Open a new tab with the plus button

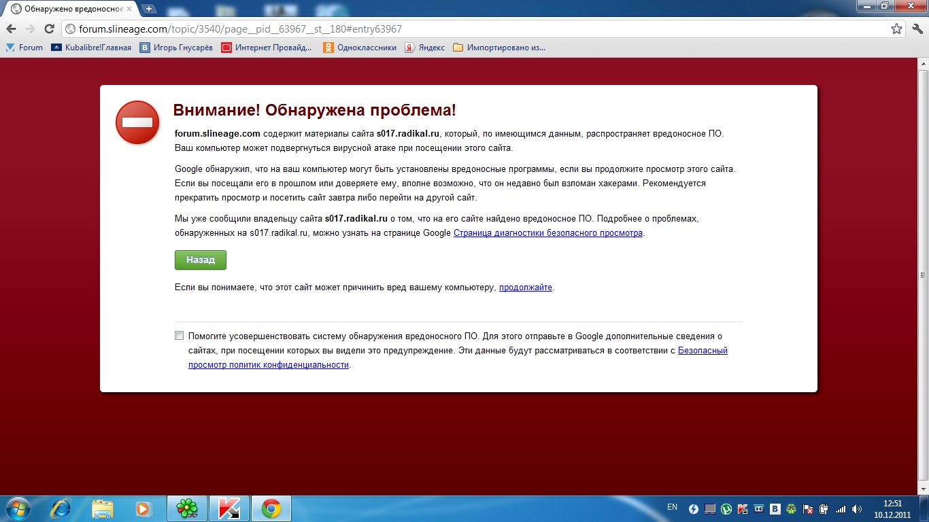tap(149, 9)
